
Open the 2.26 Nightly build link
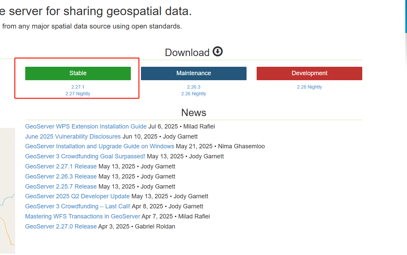[x=194, y=94]
